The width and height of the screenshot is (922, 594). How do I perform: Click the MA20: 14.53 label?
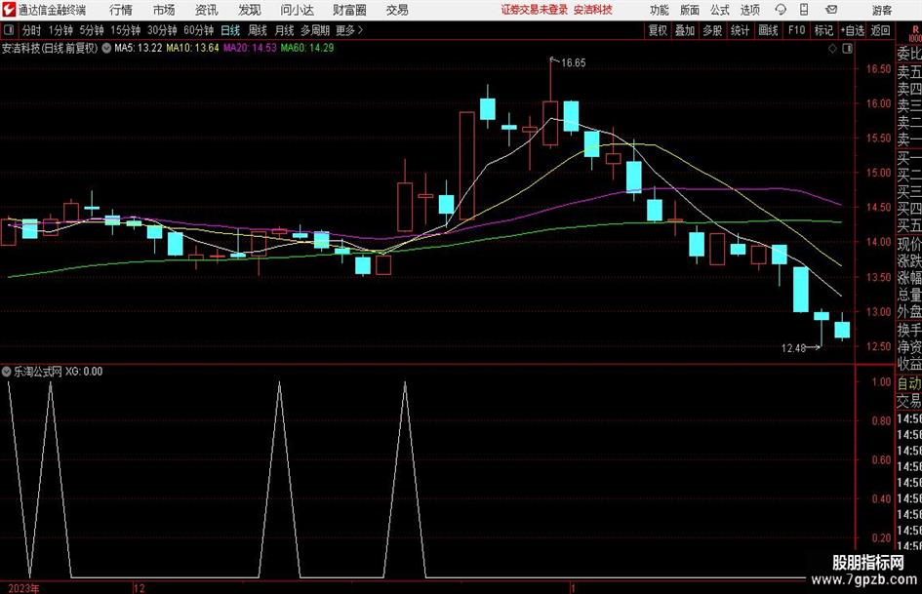click(250, 48)
